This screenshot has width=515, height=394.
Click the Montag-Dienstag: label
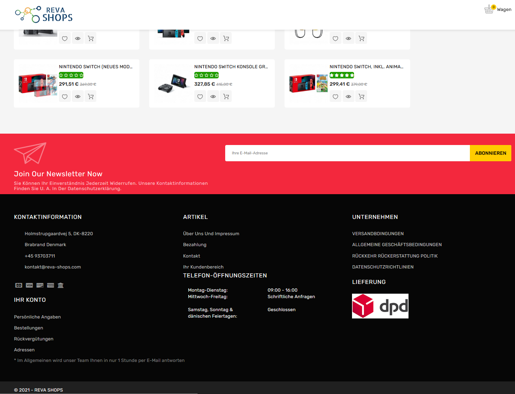[x=208, y=290]
